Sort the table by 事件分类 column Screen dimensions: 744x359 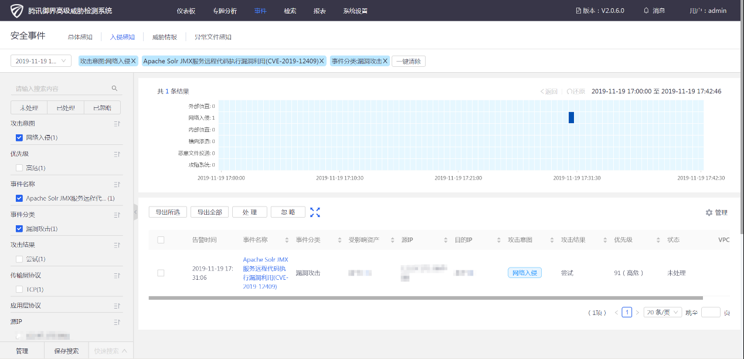339,240
